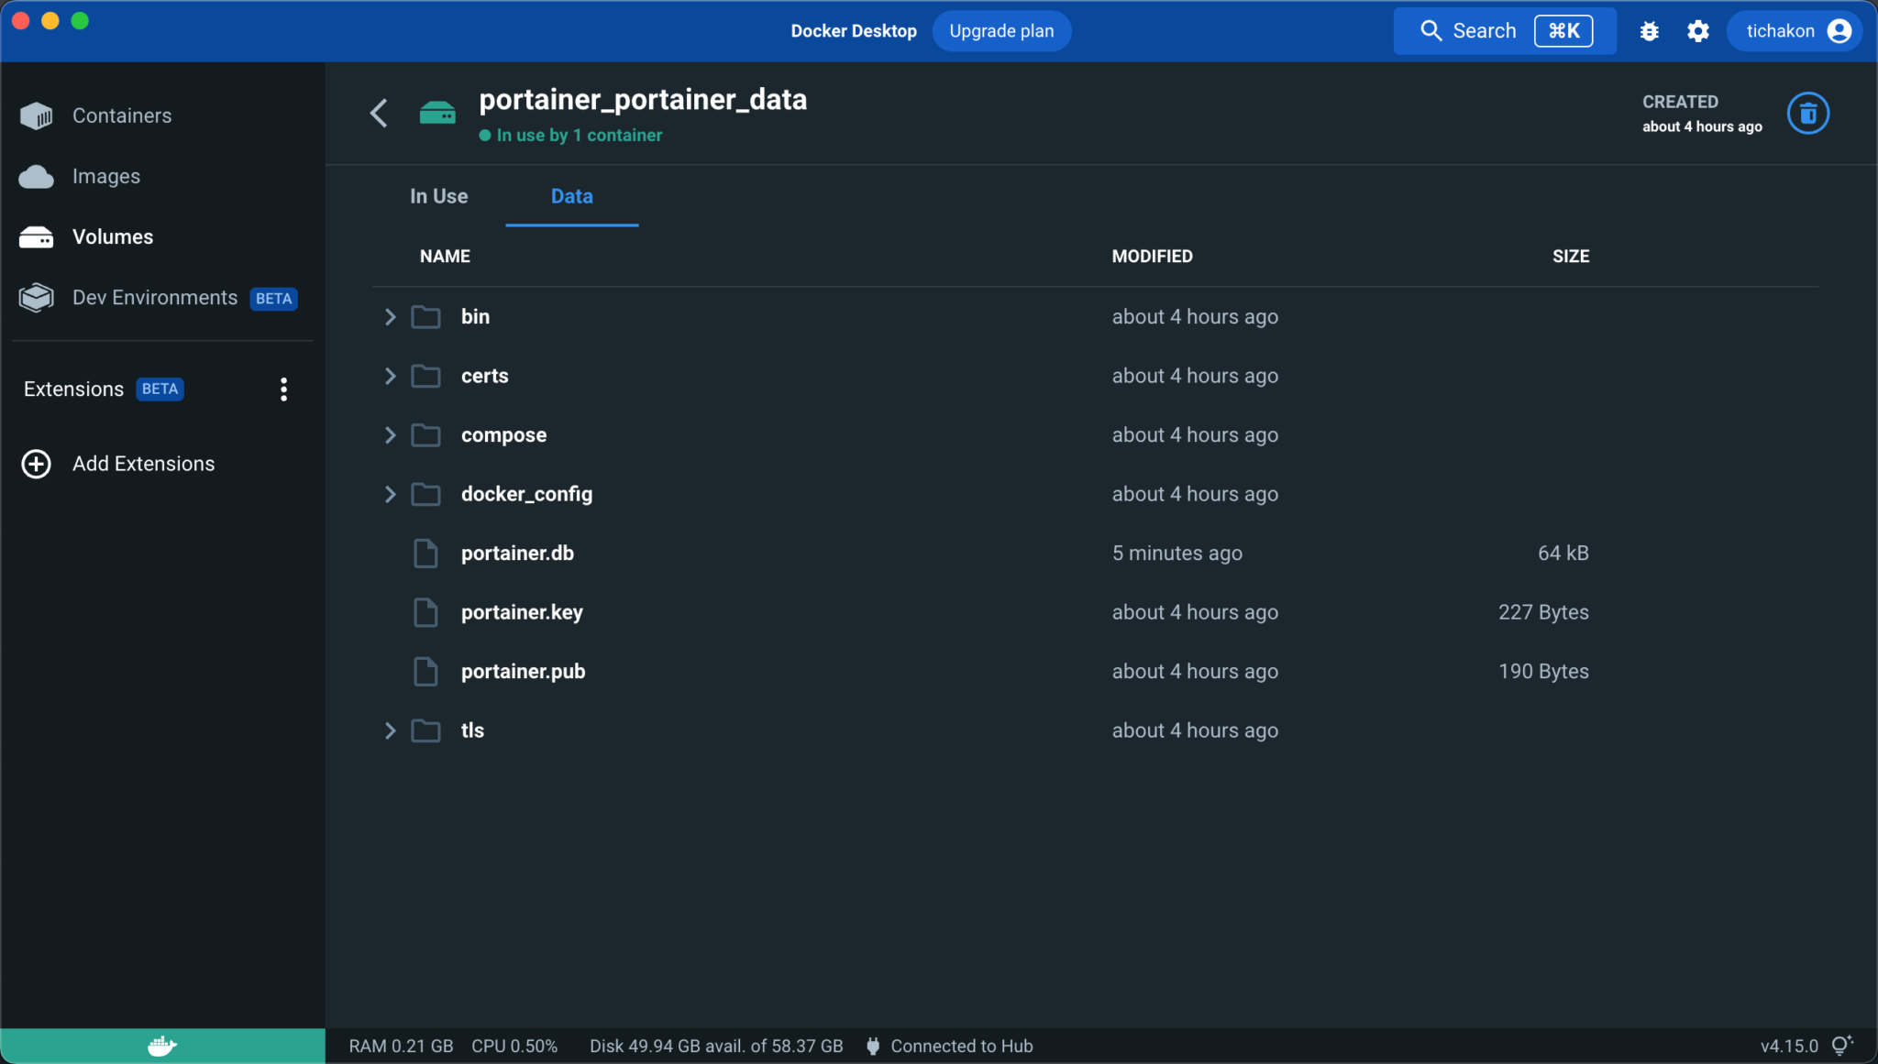Expand the certs folder
This screenshot has height=1064, width=1878.
click(x=390, y=376)
